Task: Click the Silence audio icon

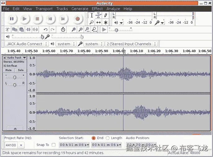Action: 35,29
